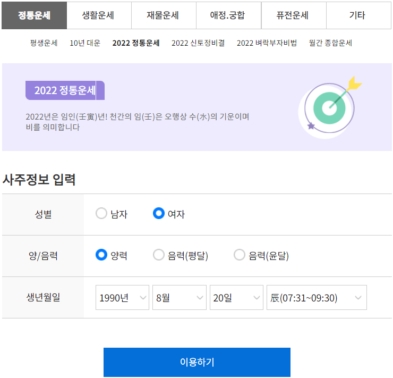The image size is (393, 378).
Task: Open the 2022 신토정비결 link
Action: coord(198,43)
